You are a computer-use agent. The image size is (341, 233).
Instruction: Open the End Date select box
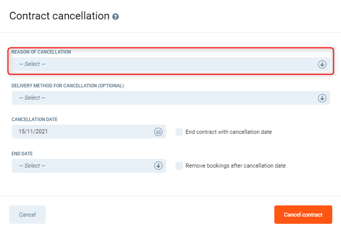[82, 166]
